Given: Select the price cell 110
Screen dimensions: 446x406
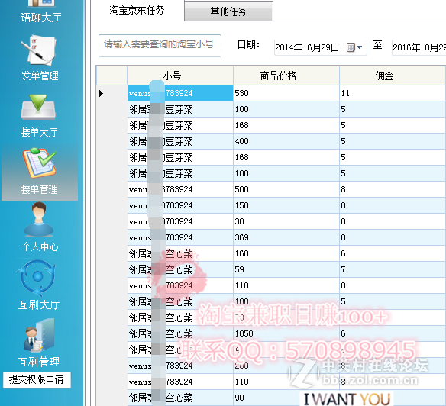Looking at the screenshot, I should click(x=286, y=382).
